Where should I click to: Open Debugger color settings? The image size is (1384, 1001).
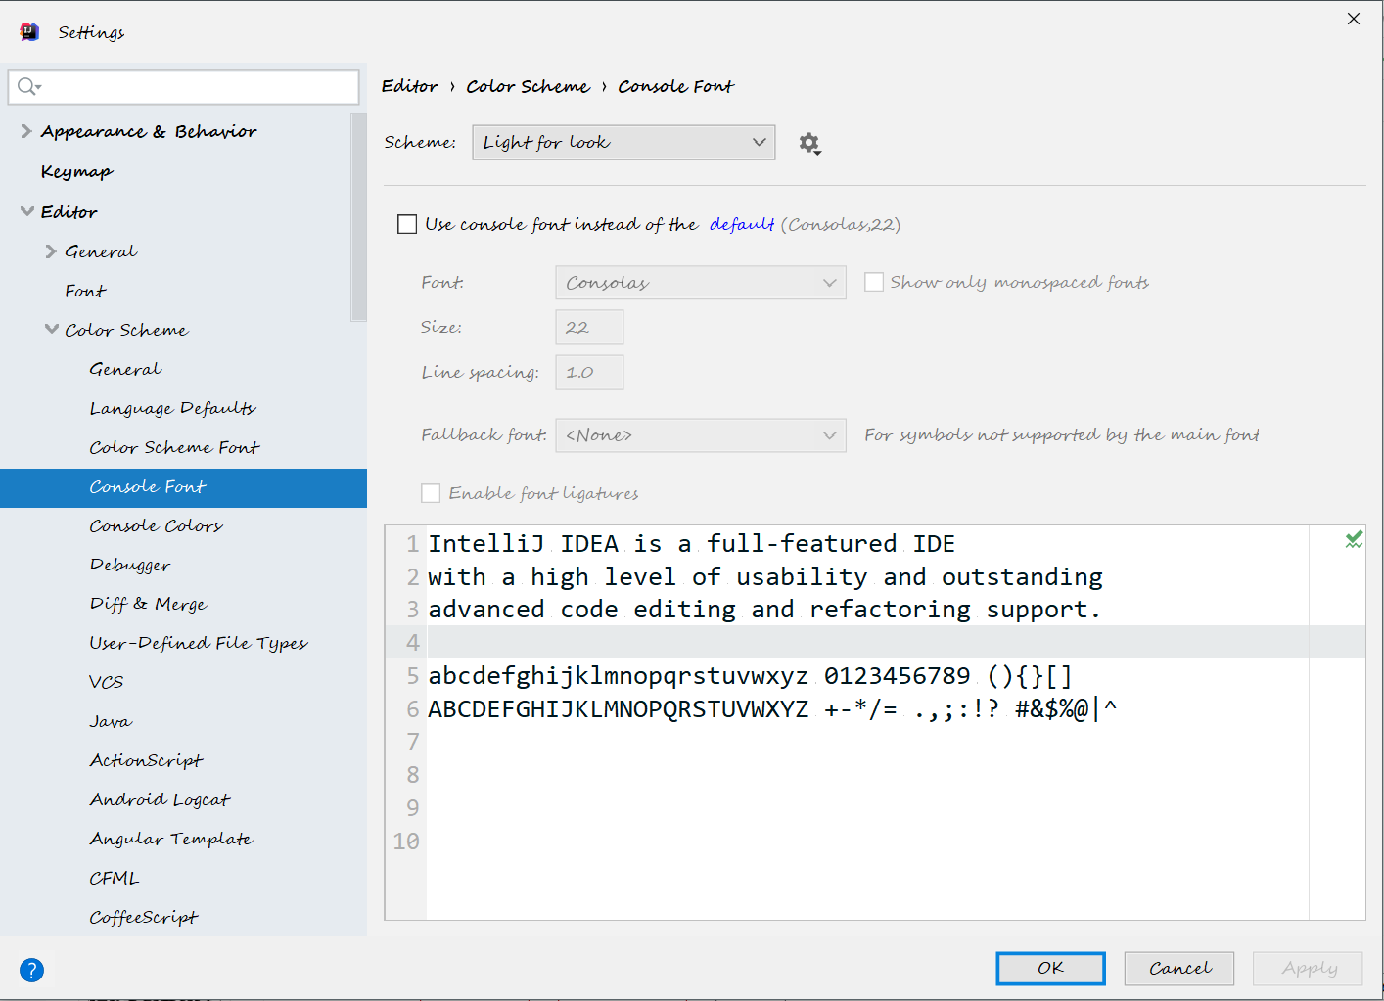[129, 565]
